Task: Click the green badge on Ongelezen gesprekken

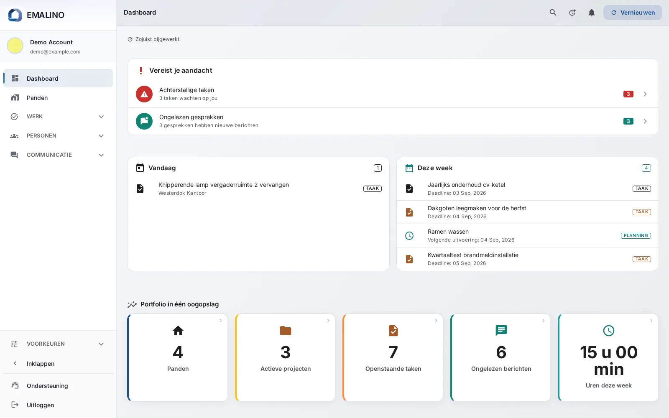Action: click(x=628, y=121)
